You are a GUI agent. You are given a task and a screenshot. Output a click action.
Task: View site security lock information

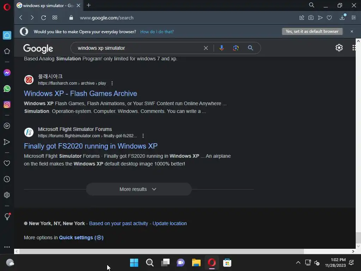71,18
